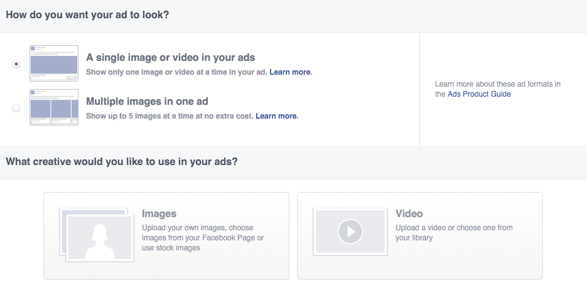
Task: Click the single image ad layout thumbnail
Action: [53, 63]
